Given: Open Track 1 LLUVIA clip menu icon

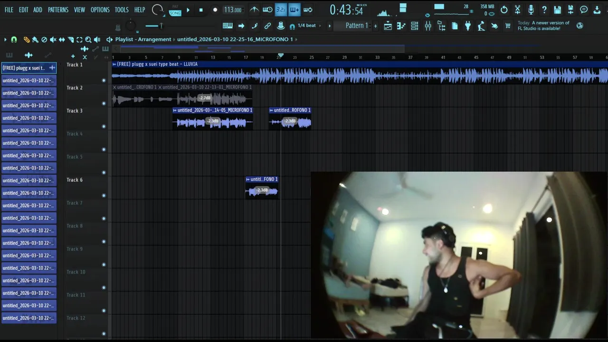Looking at the screenshot, I should point(114,64).
